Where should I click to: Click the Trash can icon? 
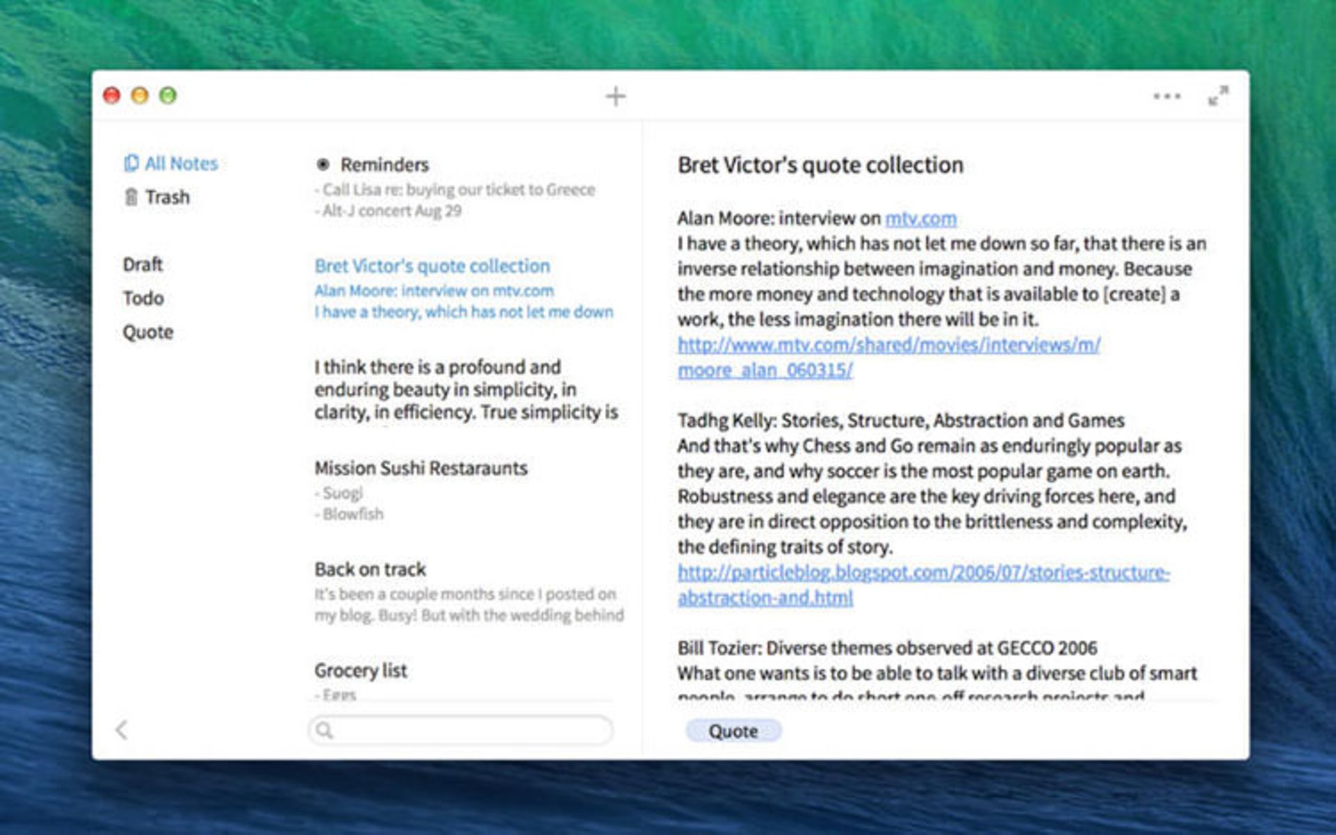point(131,197)
